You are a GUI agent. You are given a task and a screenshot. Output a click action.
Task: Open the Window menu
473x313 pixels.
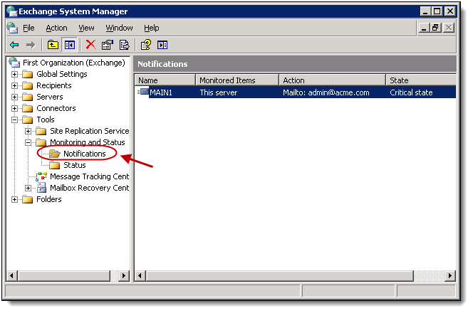119,28
